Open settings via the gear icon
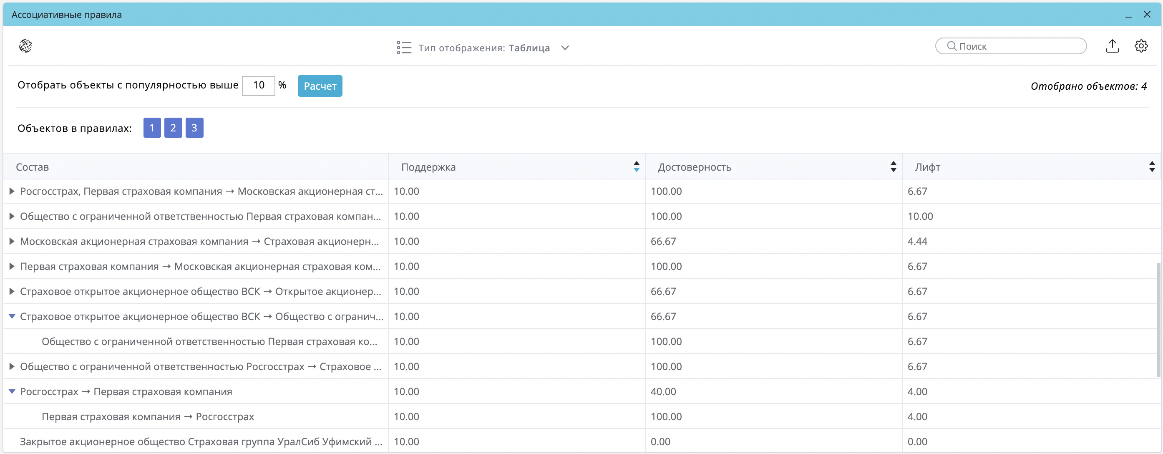This screenshot has height=454, width=1163. 1141,46
